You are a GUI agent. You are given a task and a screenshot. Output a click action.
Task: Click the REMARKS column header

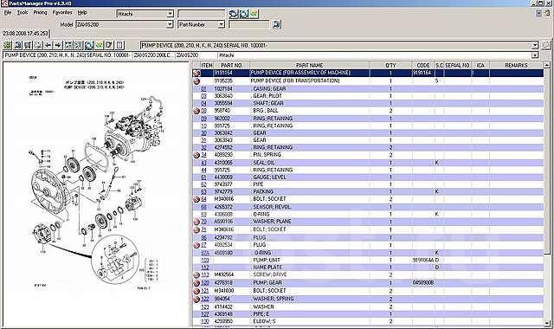(516, 66)
